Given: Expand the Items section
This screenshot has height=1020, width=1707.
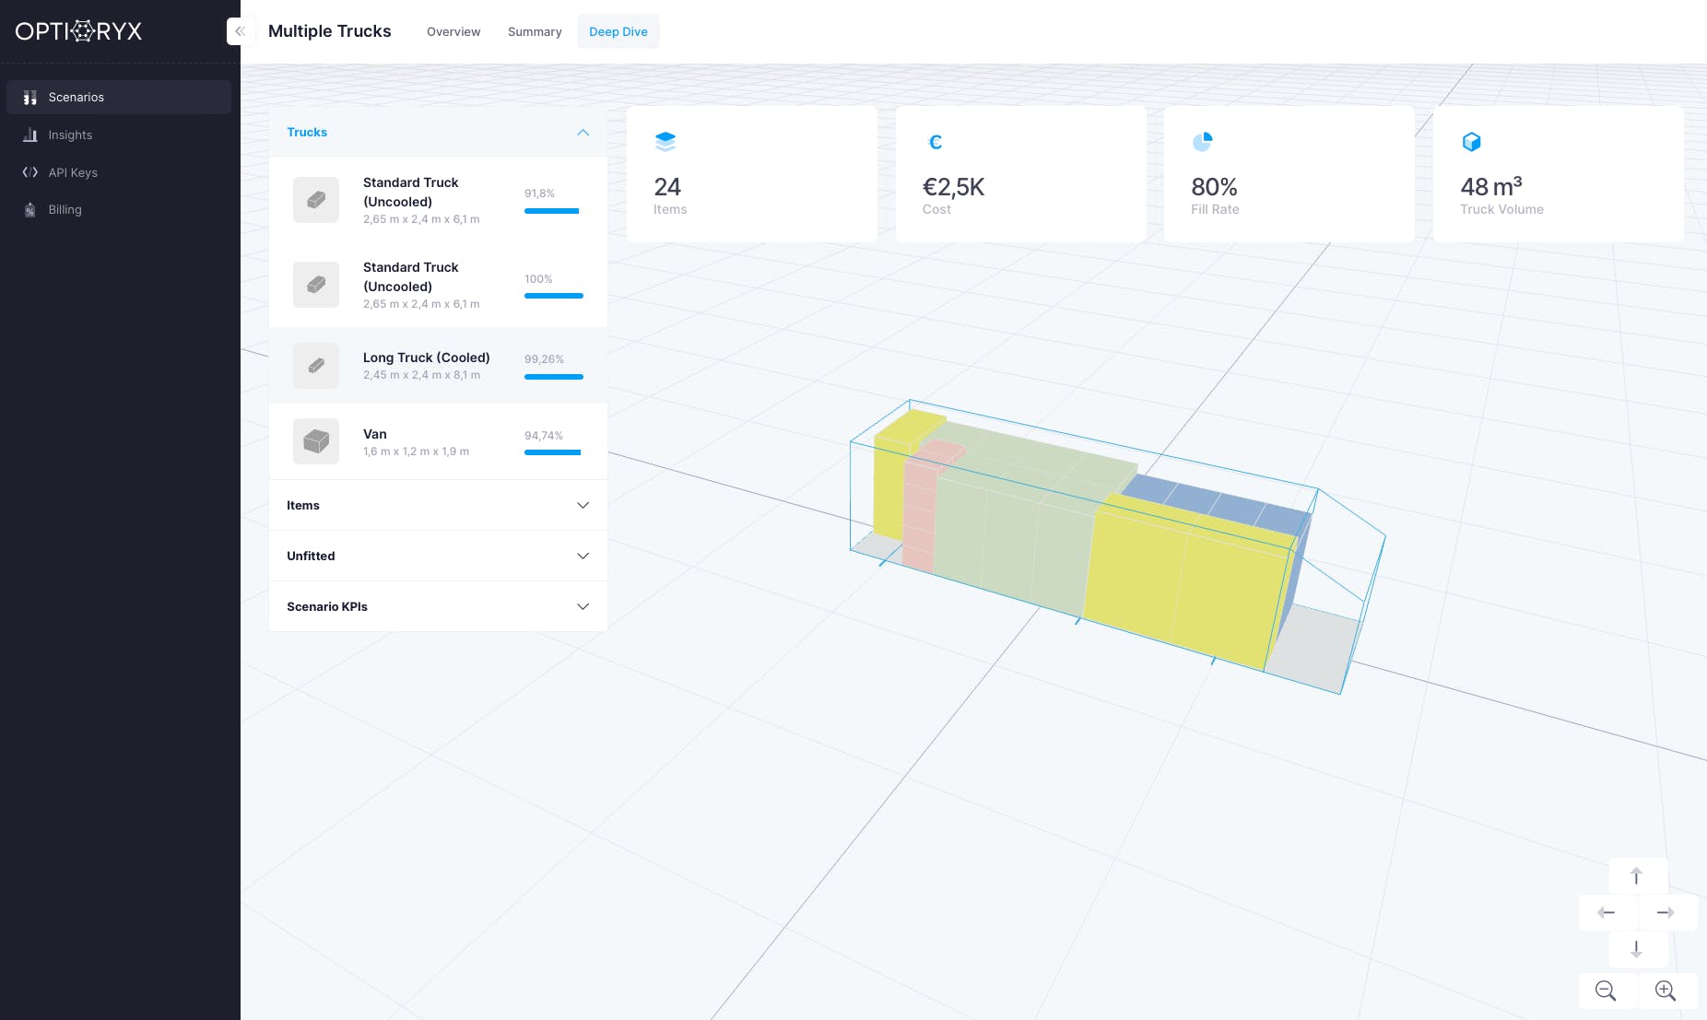Looking at the screenshot, I should 438,505.
